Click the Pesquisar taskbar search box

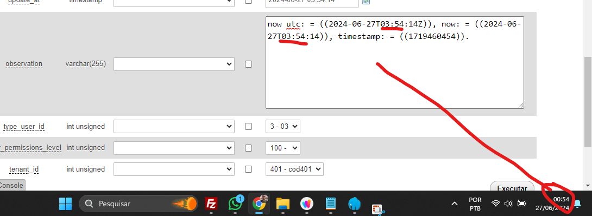point(138,204)
